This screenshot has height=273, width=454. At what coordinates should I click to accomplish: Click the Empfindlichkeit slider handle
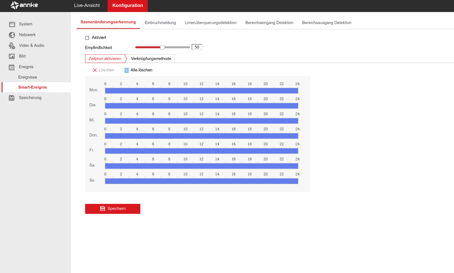(x=162, y=47)
